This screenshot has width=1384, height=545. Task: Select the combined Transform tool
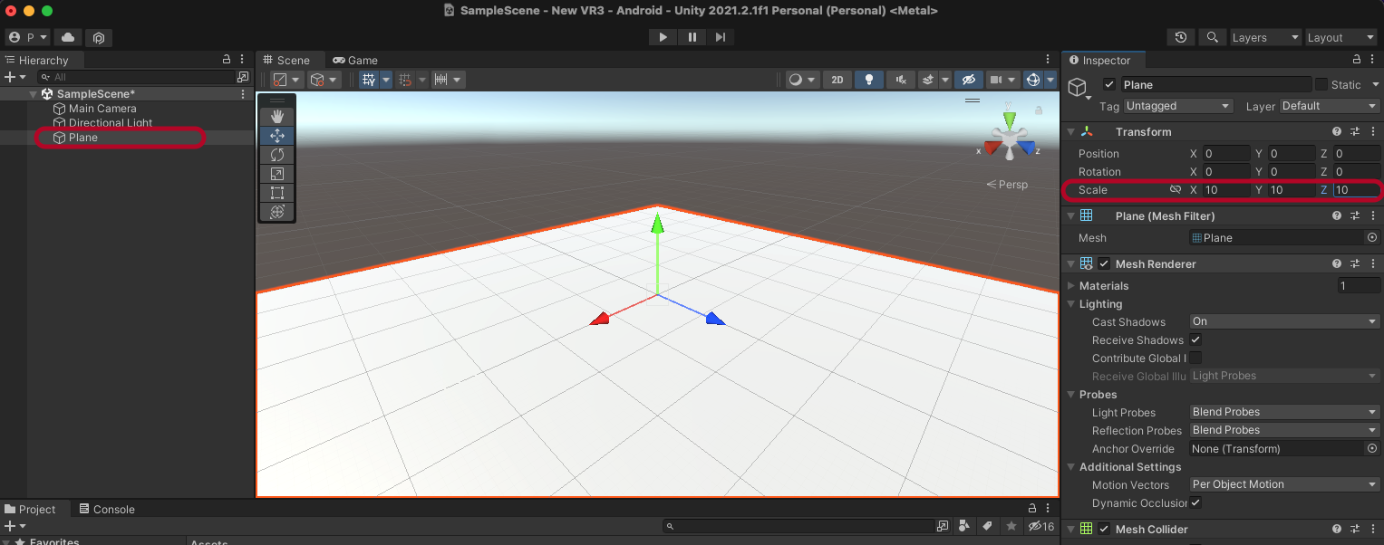[277, 211]
